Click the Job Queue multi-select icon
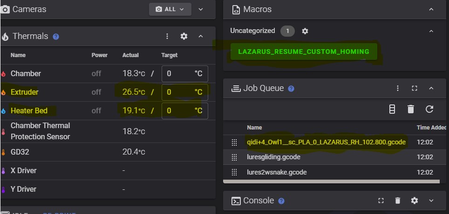The width and height of the screenshot is (449, 214). tap(392, 109)
